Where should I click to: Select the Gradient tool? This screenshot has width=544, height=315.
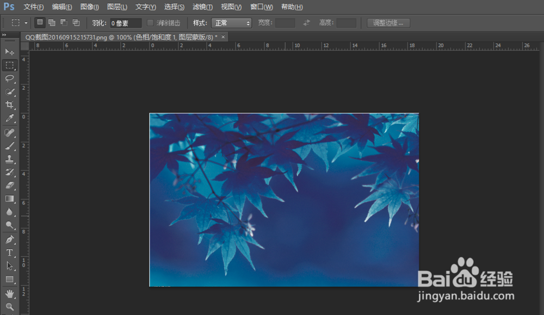pyautogui.click(x=9, y=199)
